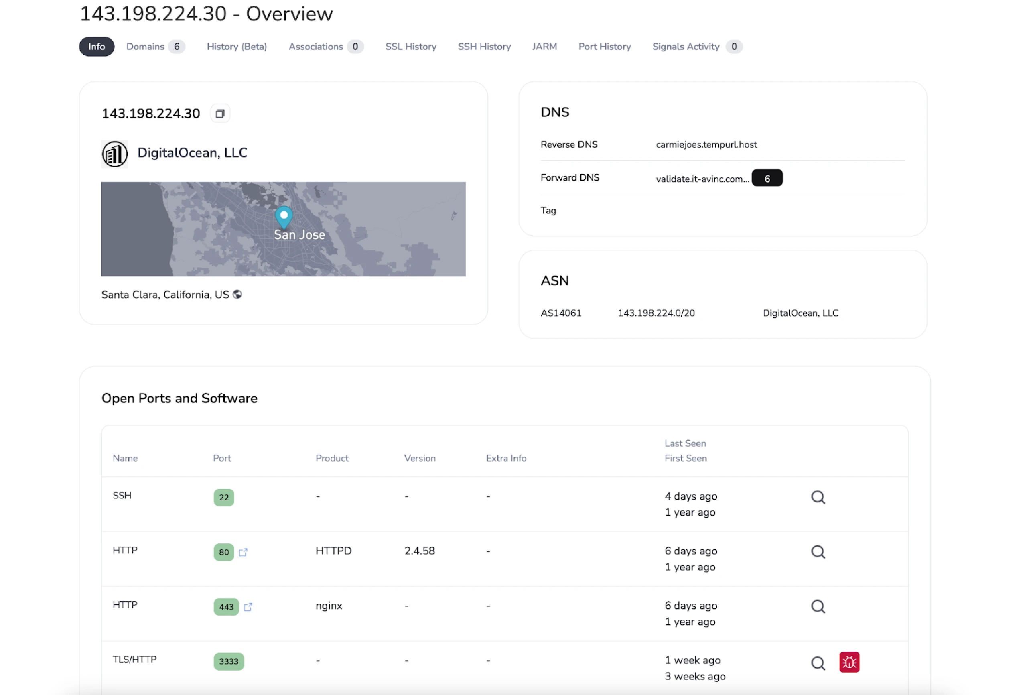Click the external link icon on port 80
Viewport: 1027px width, 695px height.
coord(243,551)
